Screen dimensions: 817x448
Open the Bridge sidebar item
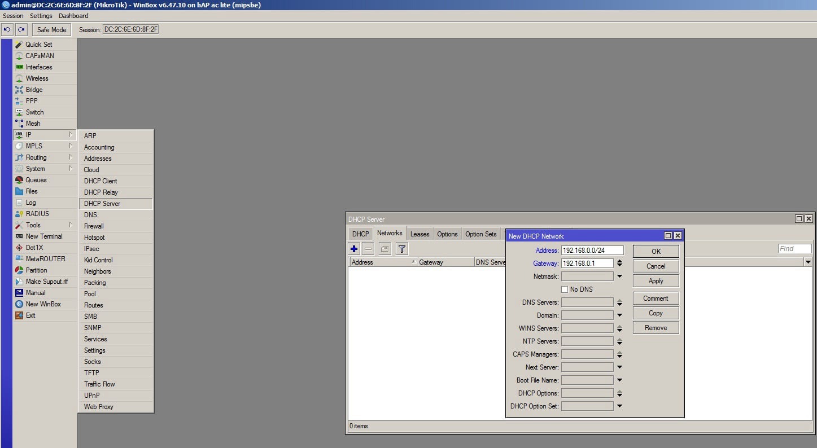(x=34, y=90)
